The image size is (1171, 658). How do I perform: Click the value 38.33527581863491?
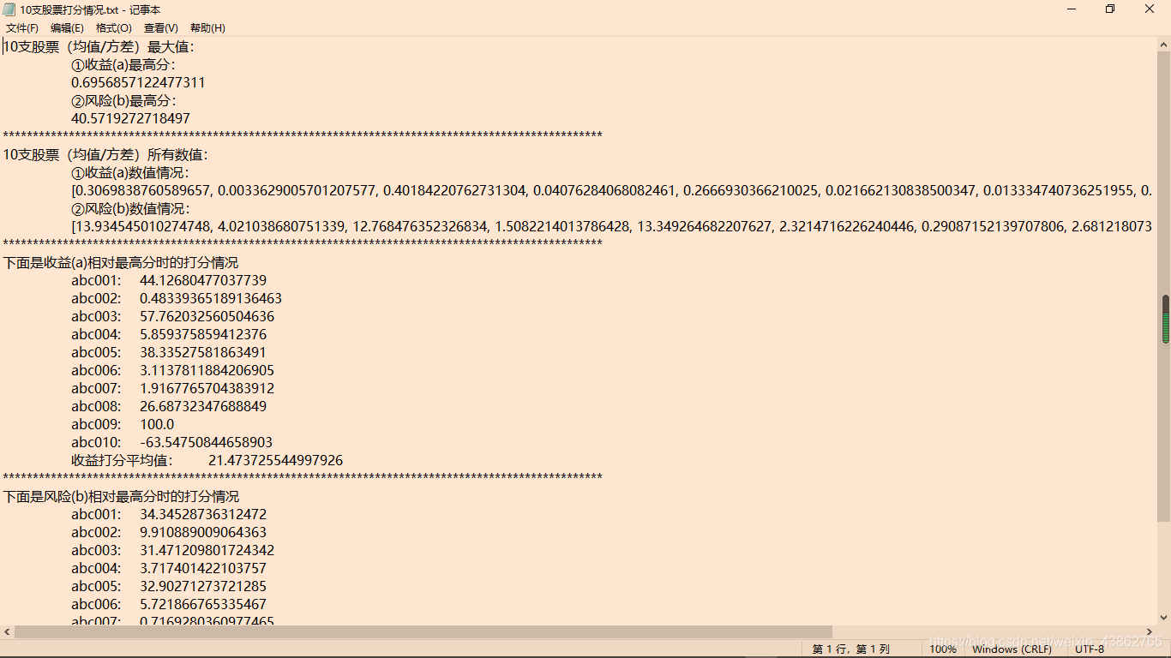pos(203,353)
